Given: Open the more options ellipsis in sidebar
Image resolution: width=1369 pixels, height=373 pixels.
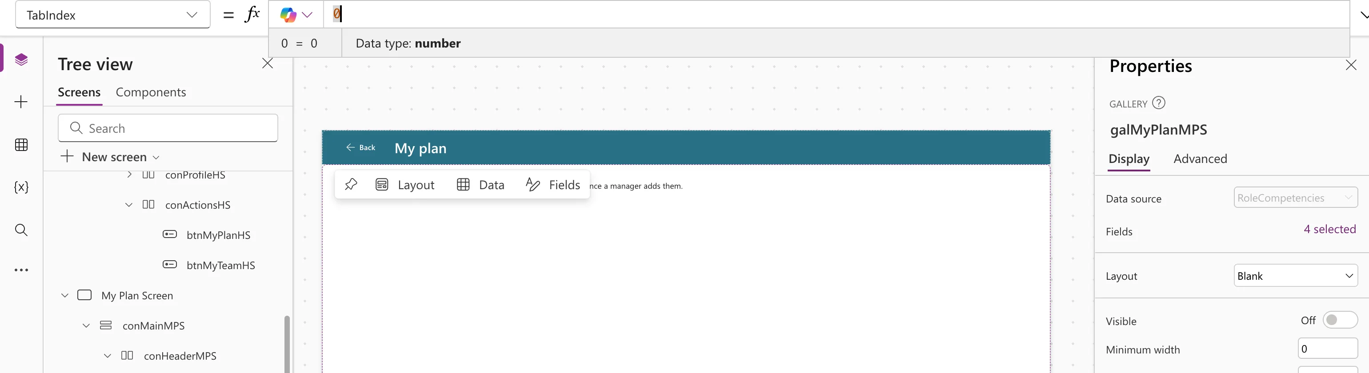Looking at the screenshot, I should click(x=21, y=270).
